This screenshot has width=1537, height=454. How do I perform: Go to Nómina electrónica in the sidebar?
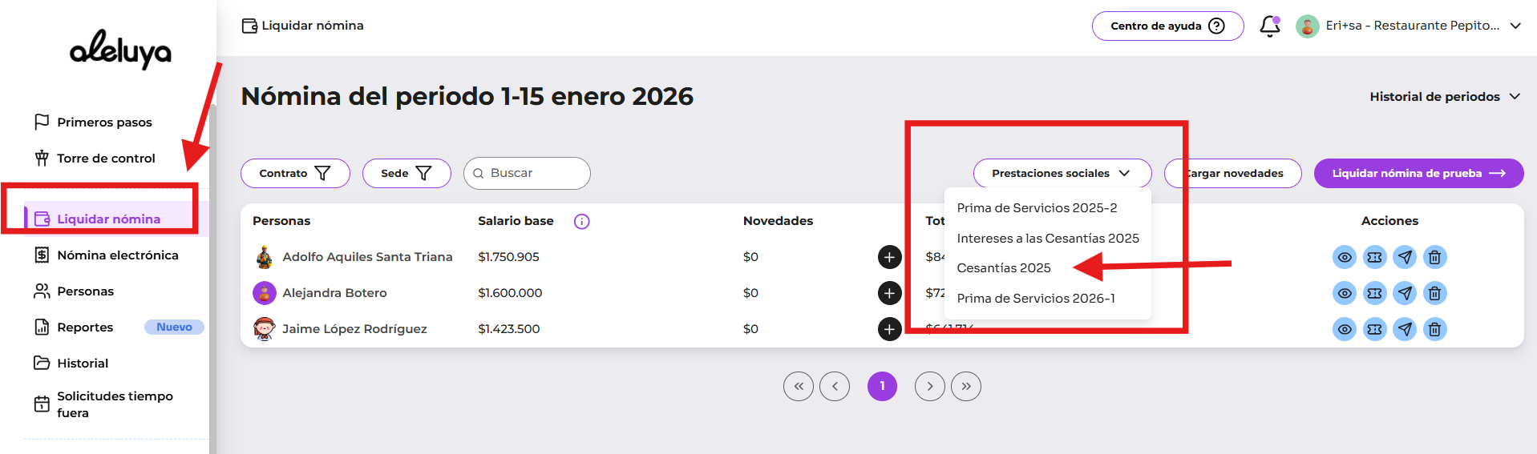[x=117, y=255]
